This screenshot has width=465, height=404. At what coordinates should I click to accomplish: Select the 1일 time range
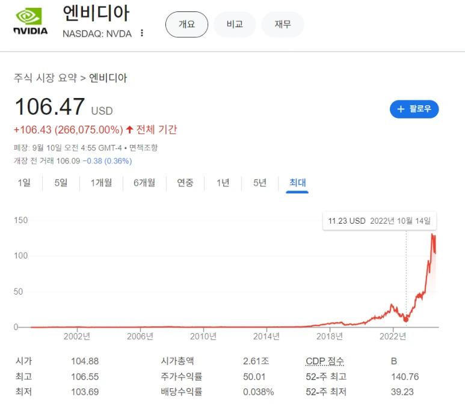point(24,183)
